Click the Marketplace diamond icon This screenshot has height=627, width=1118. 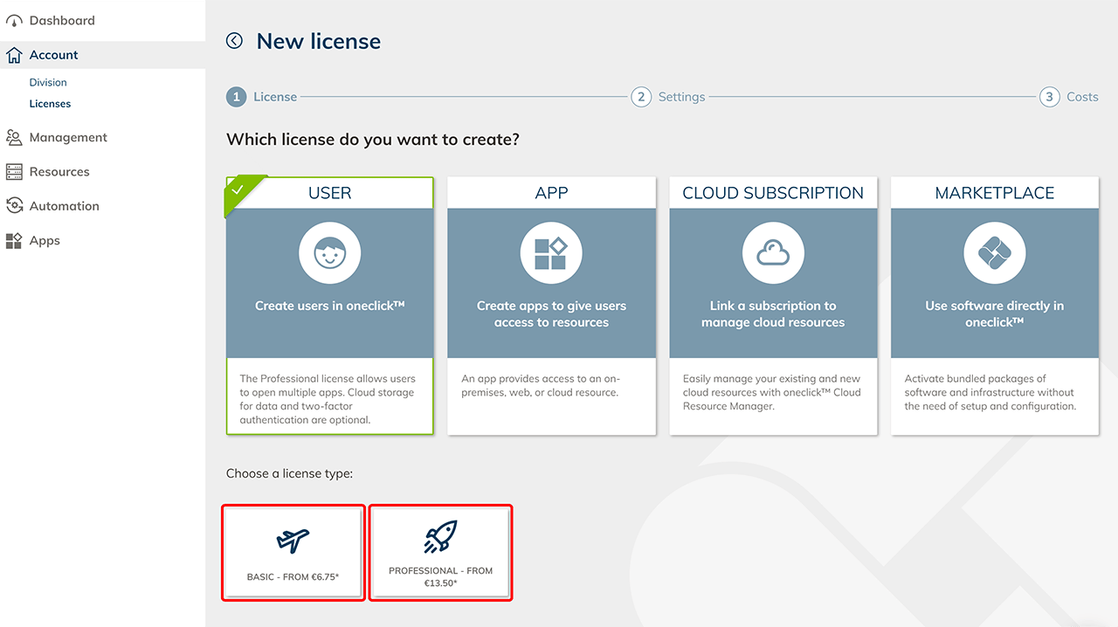coord(994,253)
